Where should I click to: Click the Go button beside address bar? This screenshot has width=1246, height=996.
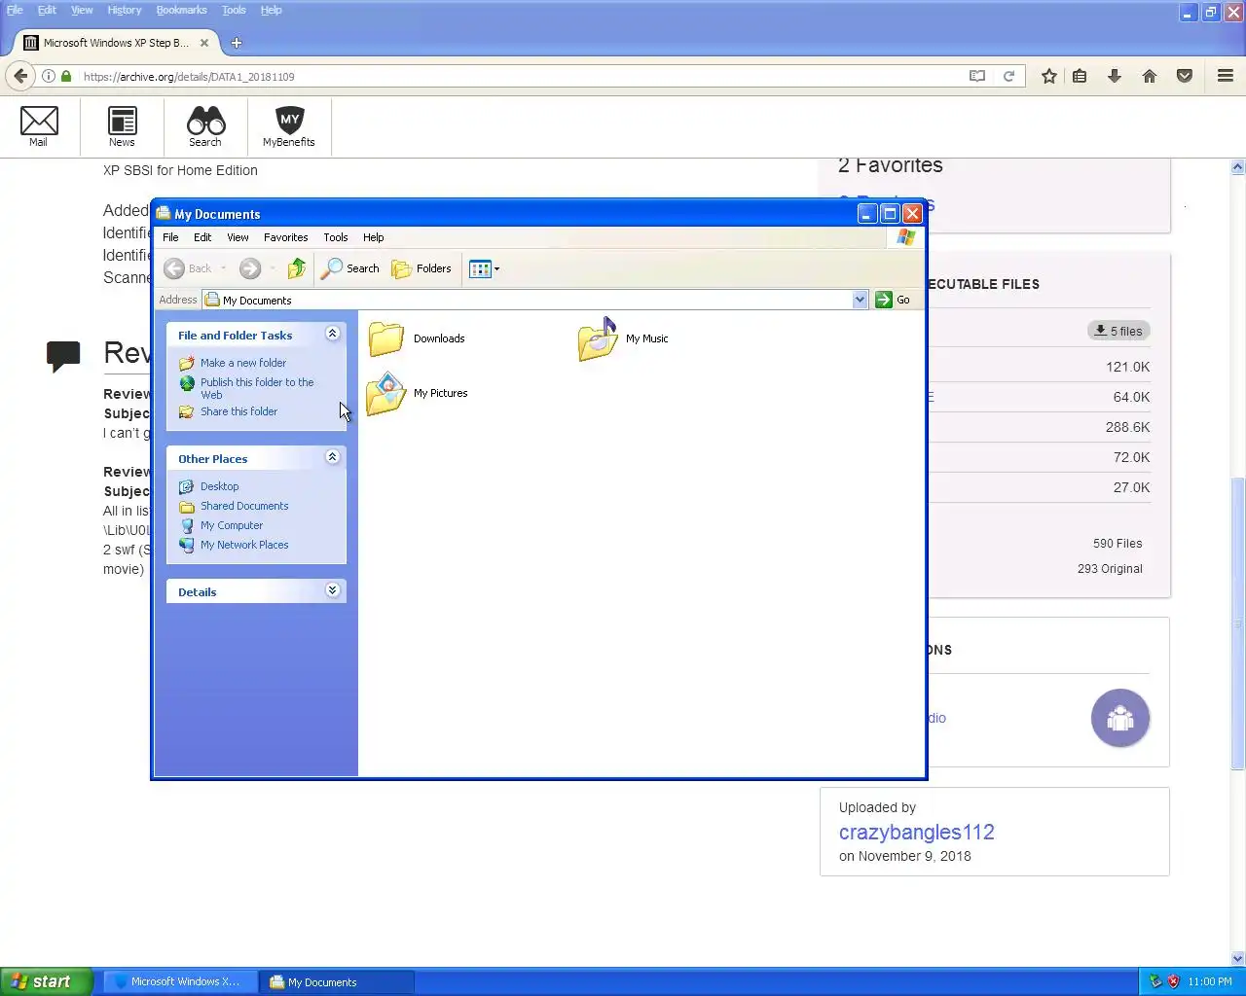(893, 300)
